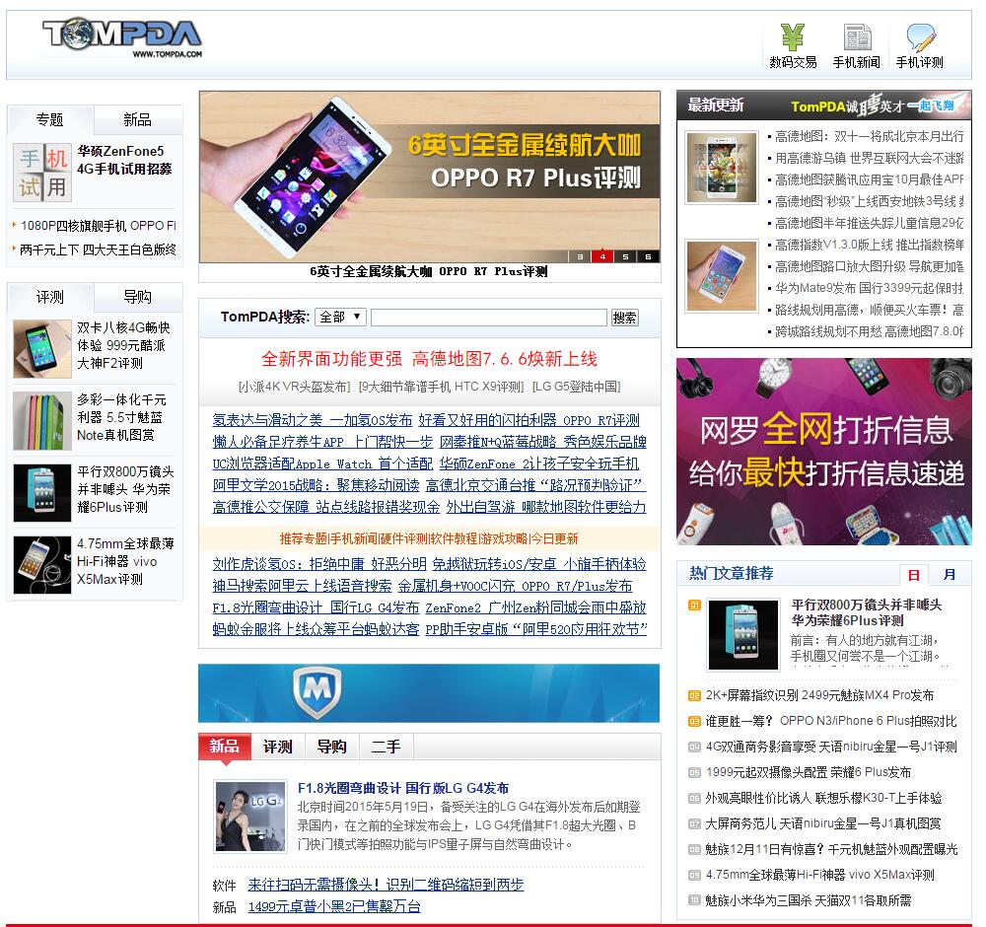Image resolution: width=986 pixels, height=927 pixels.
Task: Open 懒人必备足疗养生APP link
Action: pos(322,442)
